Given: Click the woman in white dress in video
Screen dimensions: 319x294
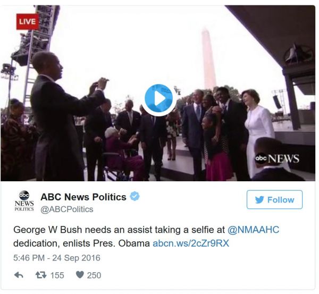Looking at the screenshot, I should click(x=259, y=130).
